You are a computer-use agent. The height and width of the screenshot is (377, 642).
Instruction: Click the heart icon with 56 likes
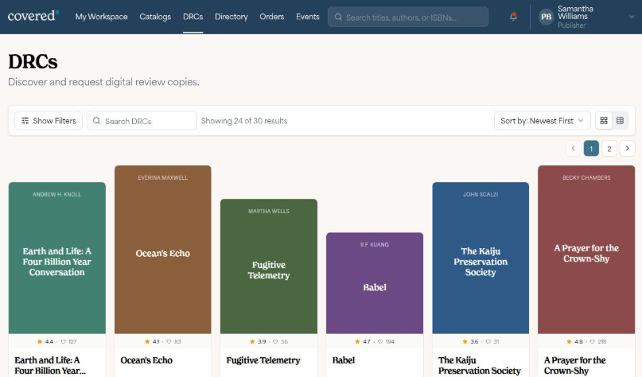click(275, 341)
